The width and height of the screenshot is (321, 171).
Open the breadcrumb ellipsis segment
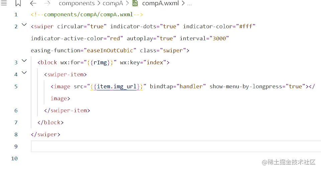click(189, 4)
